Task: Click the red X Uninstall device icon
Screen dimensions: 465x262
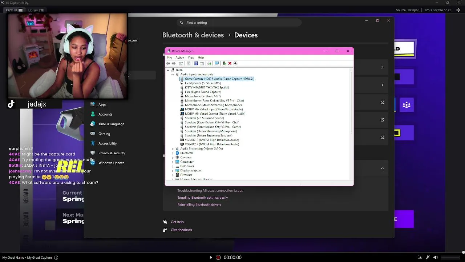Action: pyautogui.click(x=230, y=63)
